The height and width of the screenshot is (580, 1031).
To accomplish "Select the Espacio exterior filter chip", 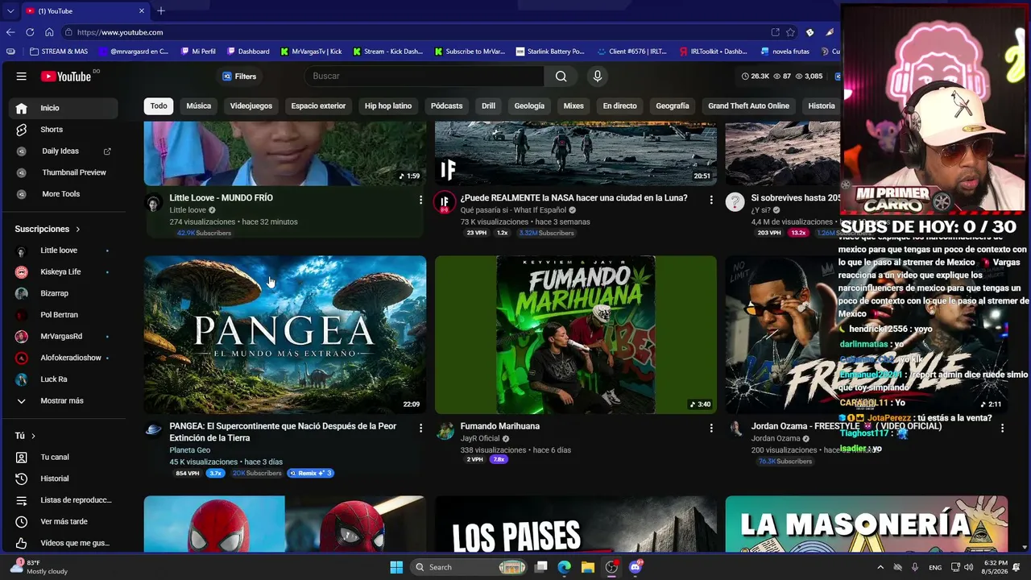I will pos(318,106).
